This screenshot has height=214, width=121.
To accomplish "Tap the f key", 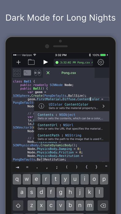I will point(51,192).
